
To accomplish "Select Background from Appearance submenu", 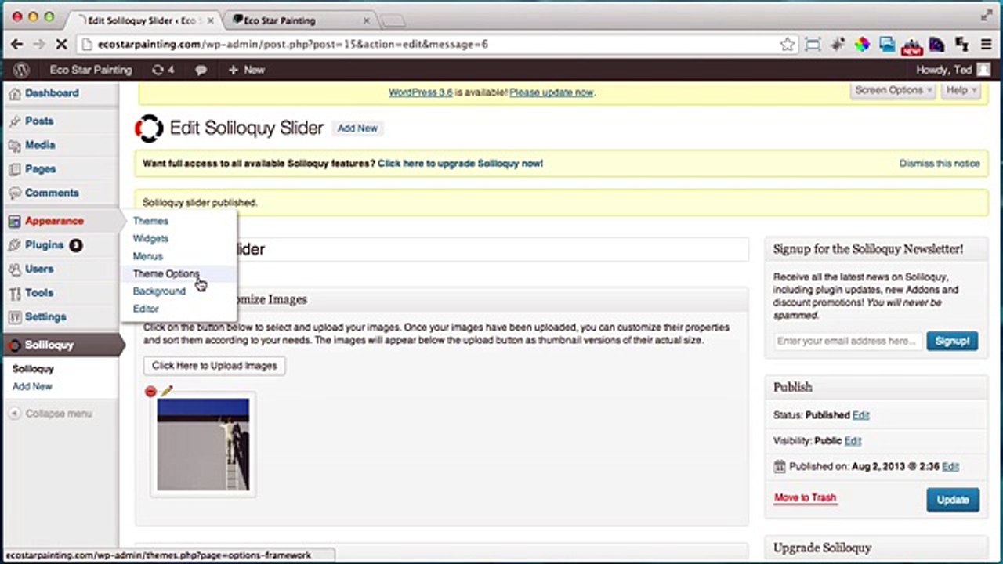I will click(x=159, y=291).
